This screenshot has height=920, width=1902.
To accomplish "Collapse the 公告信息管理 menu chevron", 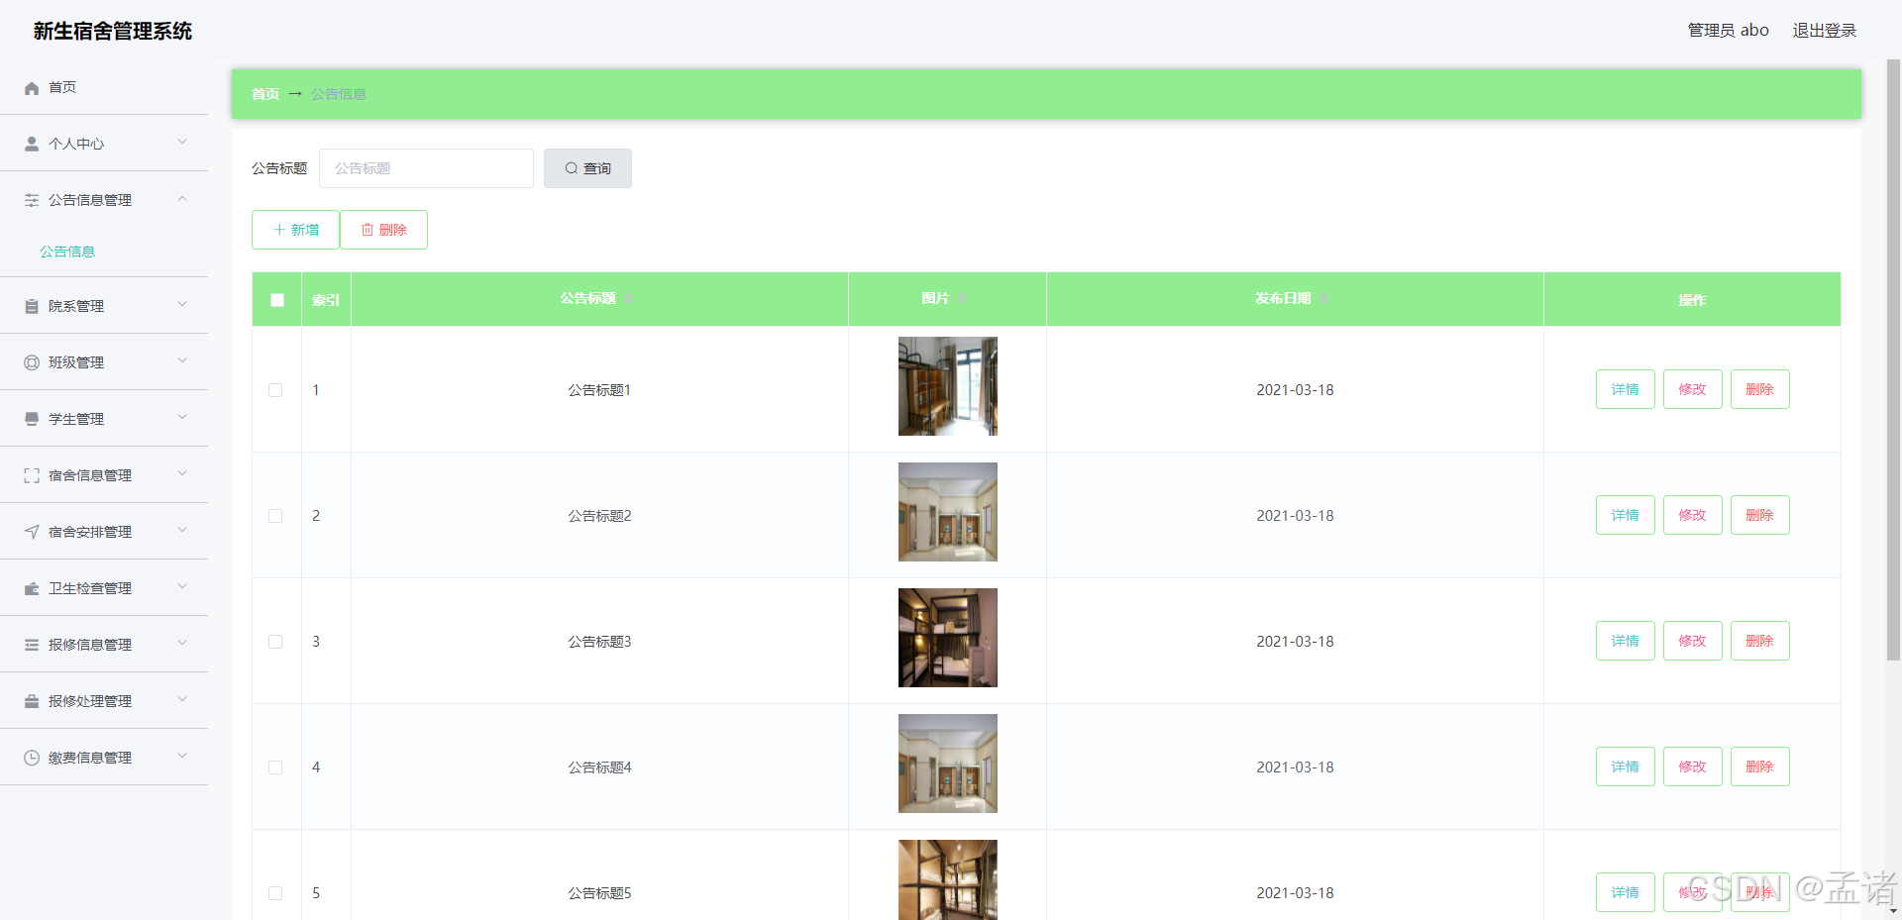I will click(x=182, y=199).
